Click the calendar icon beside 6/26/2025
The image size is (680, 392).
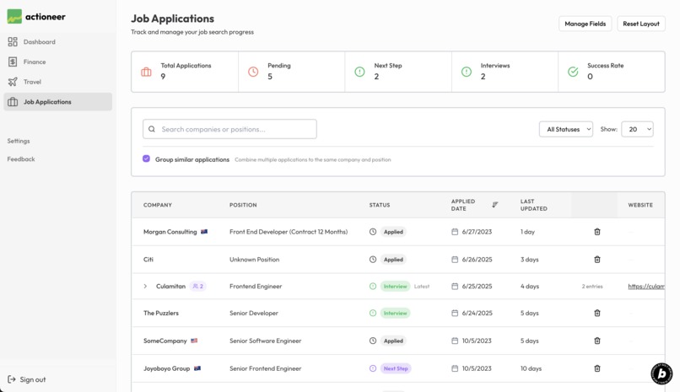[x=455, y=260]
